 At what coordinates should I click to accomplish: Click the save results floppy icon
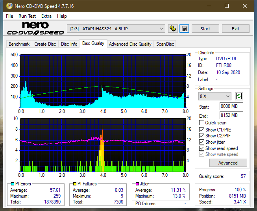pyautogui.click(x=185, y=29)
